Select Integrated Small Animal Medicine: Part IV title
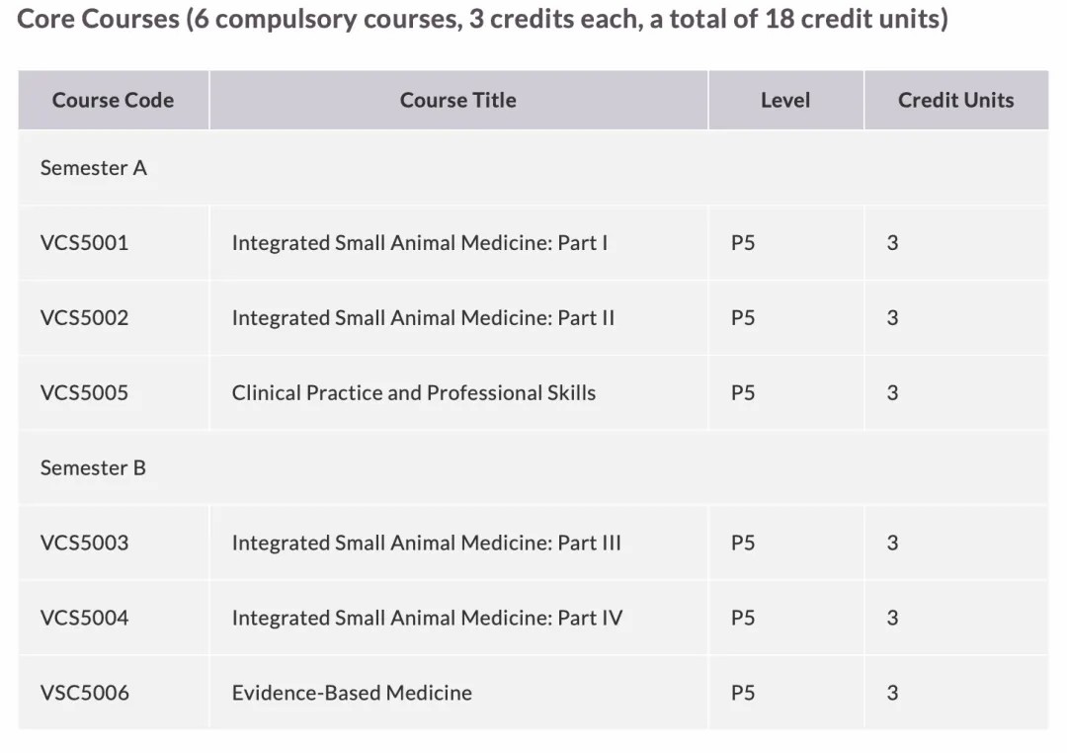1067x753 pixels. pos(427,618)
